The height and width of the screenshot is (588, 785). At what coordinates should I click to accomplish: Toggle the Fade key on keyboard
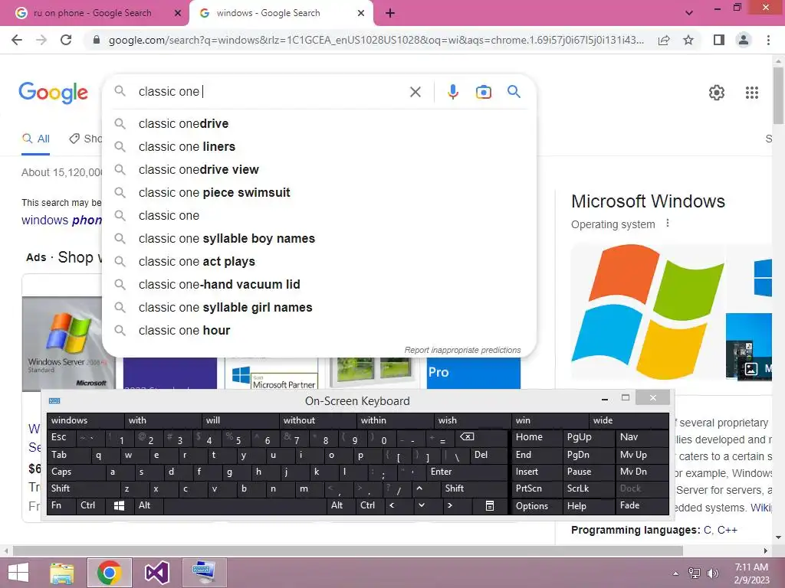[x=642, y=505]
